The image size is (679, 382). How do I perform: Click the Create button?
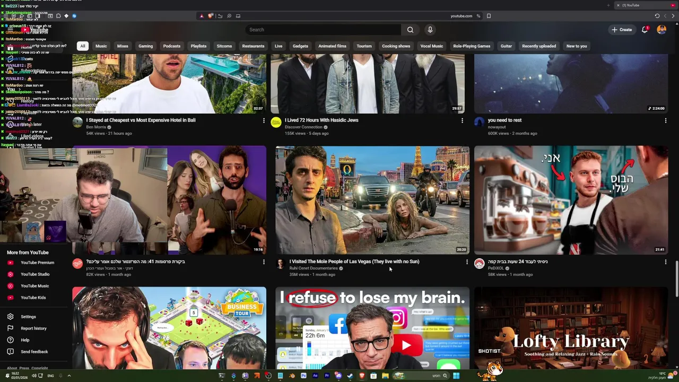[622, 30]
